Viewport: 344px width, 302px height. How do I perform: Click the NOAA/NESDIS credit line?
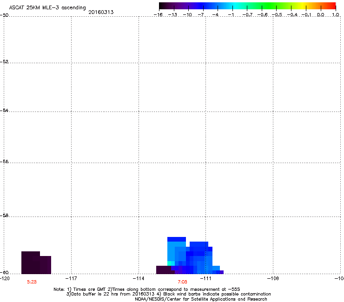pos(201,299)
